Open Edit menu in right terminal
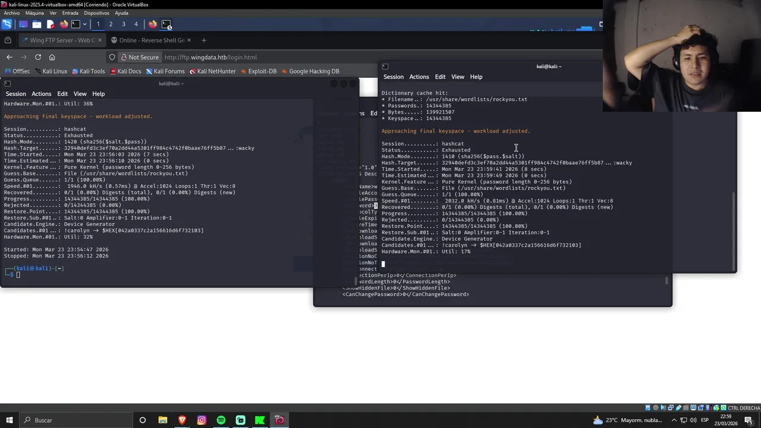Viewport: 761px width, 428px height. [440, 77]
